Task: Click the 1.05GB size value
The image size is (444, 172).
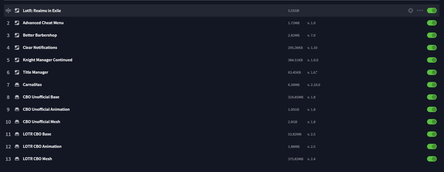Action: click(x=293, y=110)
